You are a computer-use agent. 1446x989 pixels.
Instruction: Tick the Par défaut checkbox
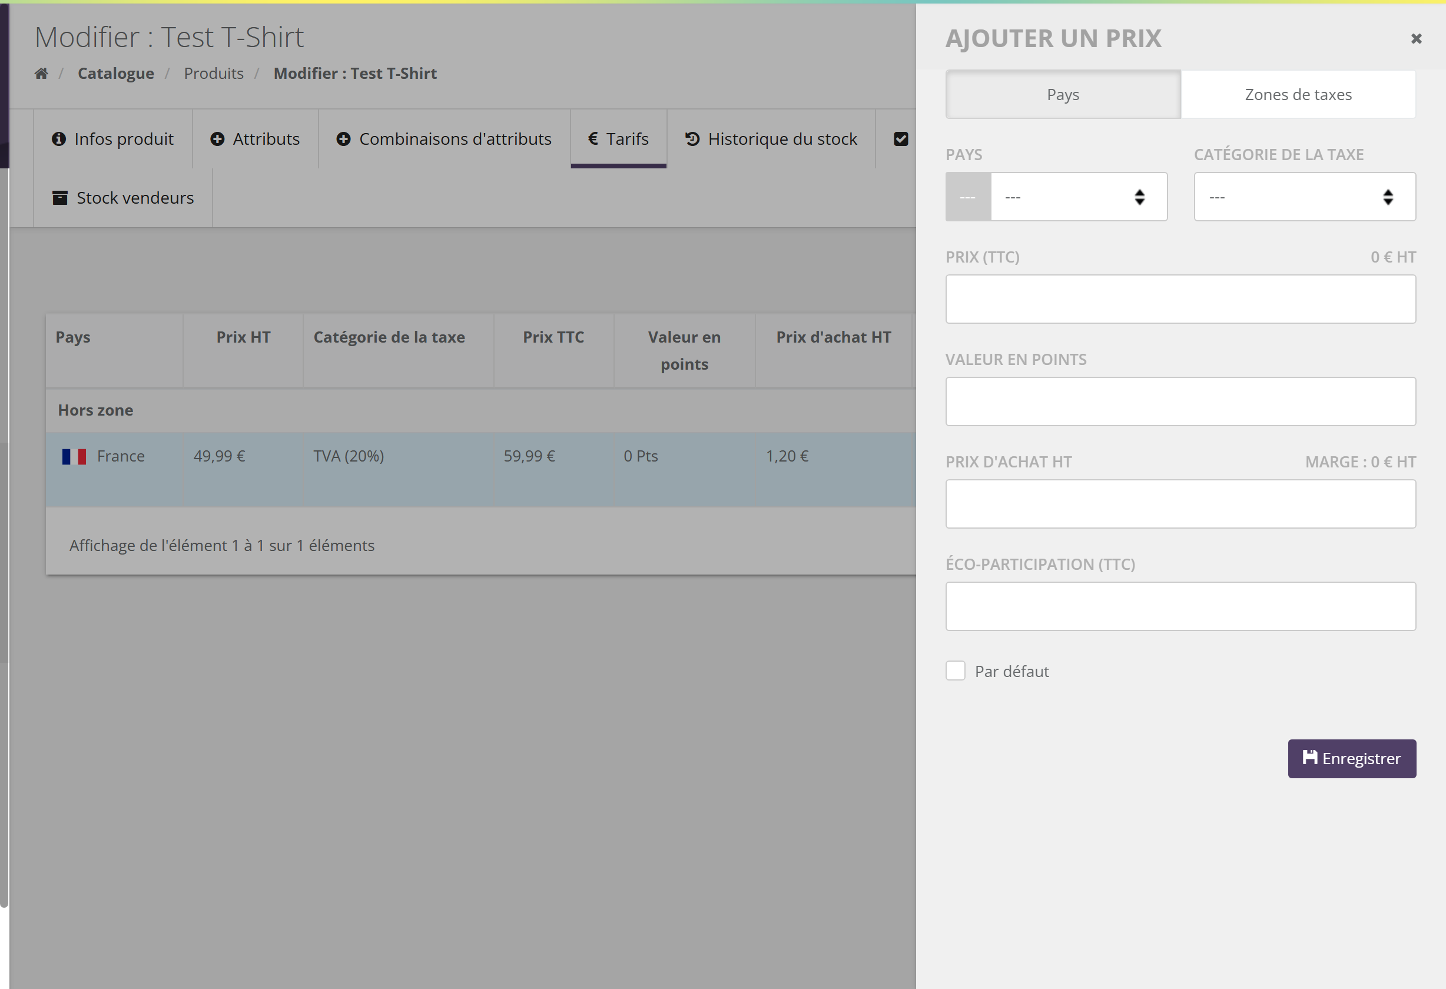pos(955,671)
